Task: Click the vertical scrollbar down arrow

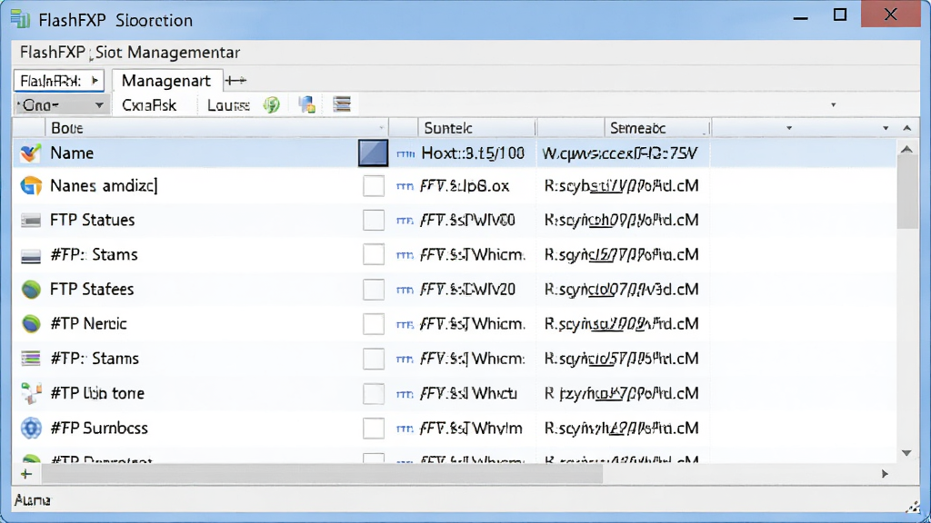Action: pyautogui.click(x=906, y=453)
